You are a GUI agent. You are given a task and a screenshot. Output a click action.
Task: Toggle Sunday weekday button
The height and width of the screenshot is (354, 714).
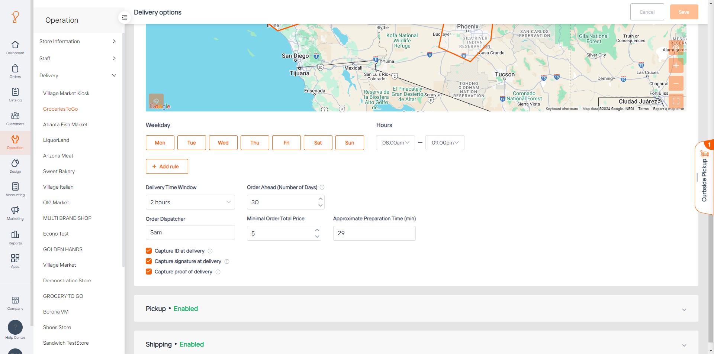[x=350, y=143]
